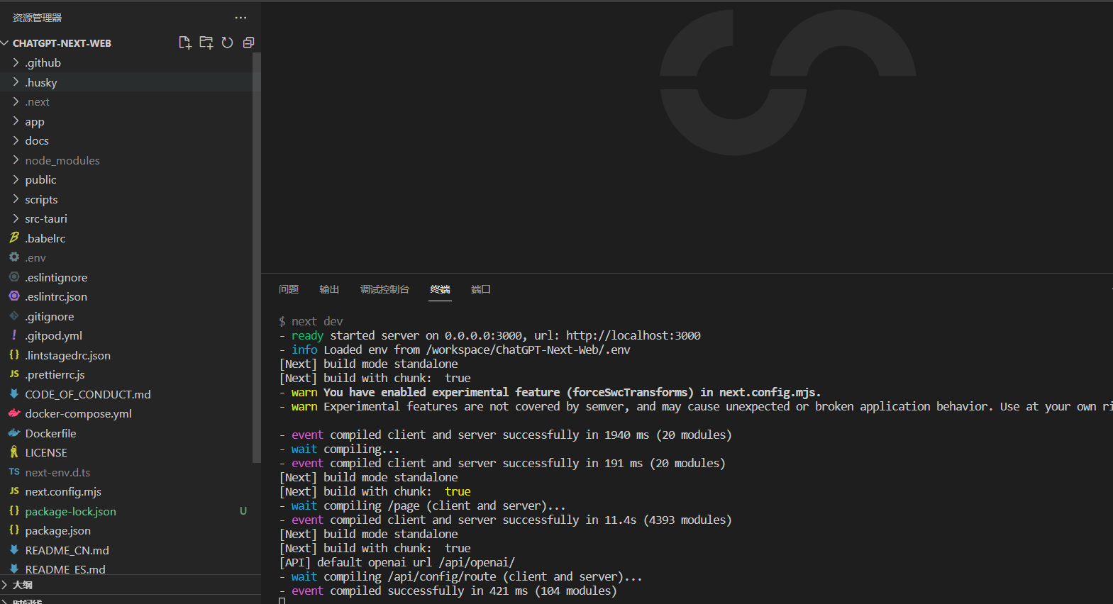1113x604 pixels.
Task: Click the icon beside .eslintignore
Action: point(14,277)
